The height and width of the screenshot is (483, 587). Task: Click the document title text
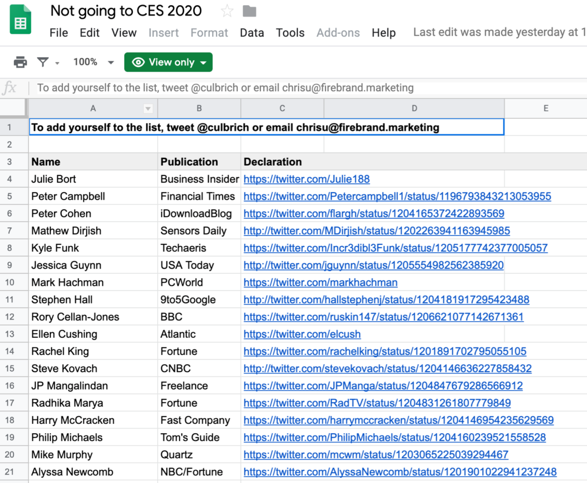pos(126,11)
